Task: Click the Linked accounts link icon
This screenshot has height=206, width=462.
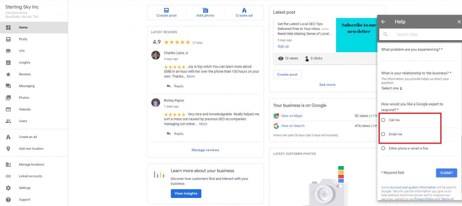Action: tap(8, 176)
